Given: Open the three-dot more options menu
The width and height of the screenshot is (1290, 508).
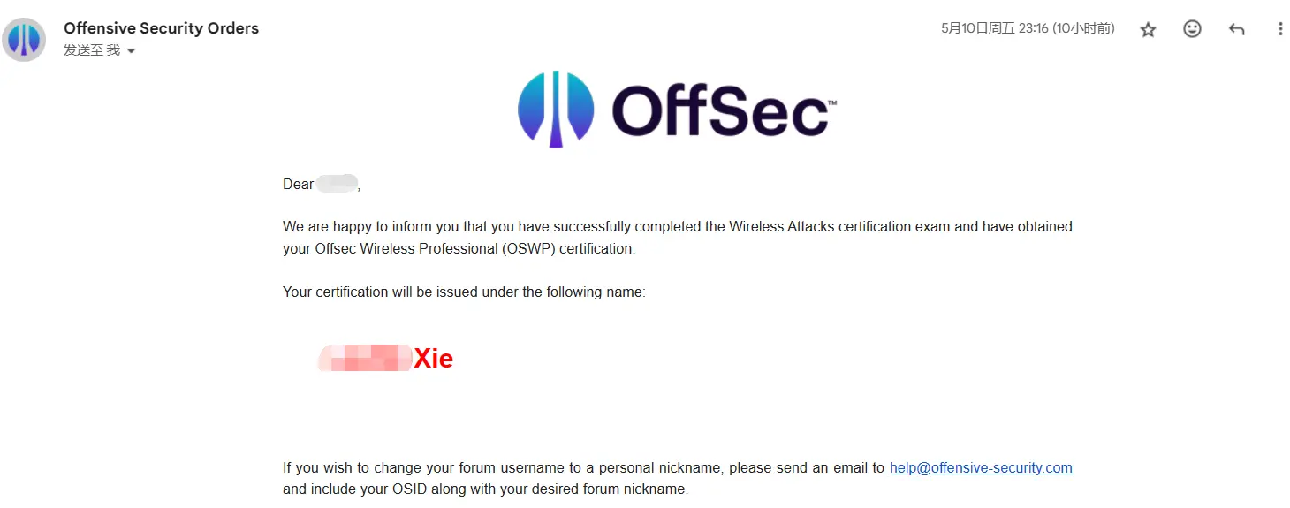Looking at the screenshot, I should pyautogui.click(x=1280, y=29).
